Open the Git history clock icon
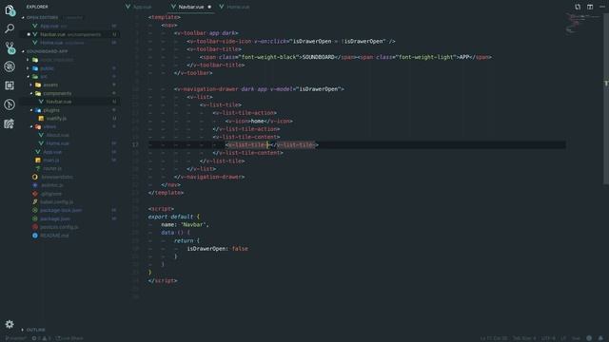This screenshot has width=609, height=342. (x=10, y=104)
